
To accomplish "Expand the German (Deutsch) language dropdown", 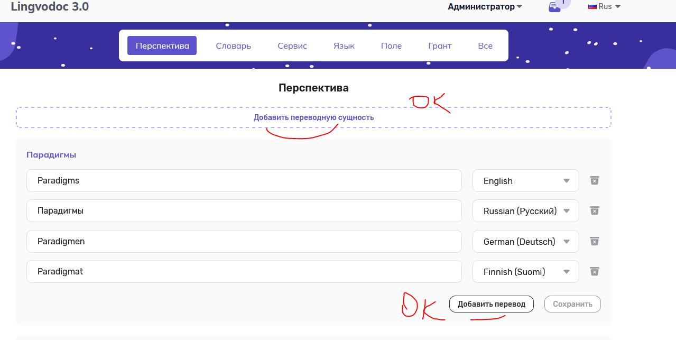I will pos(525,241).
